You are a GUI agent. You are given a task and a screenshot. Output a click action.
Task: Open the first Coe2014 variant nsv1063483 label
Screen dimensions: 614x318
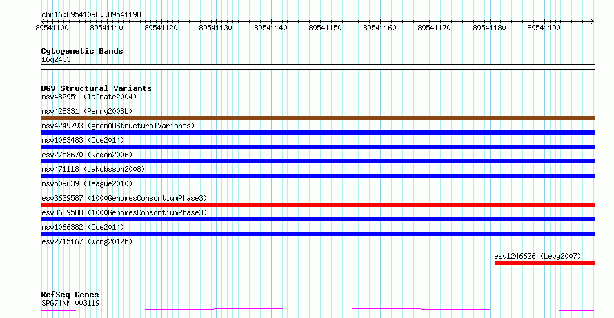(83, 140)
